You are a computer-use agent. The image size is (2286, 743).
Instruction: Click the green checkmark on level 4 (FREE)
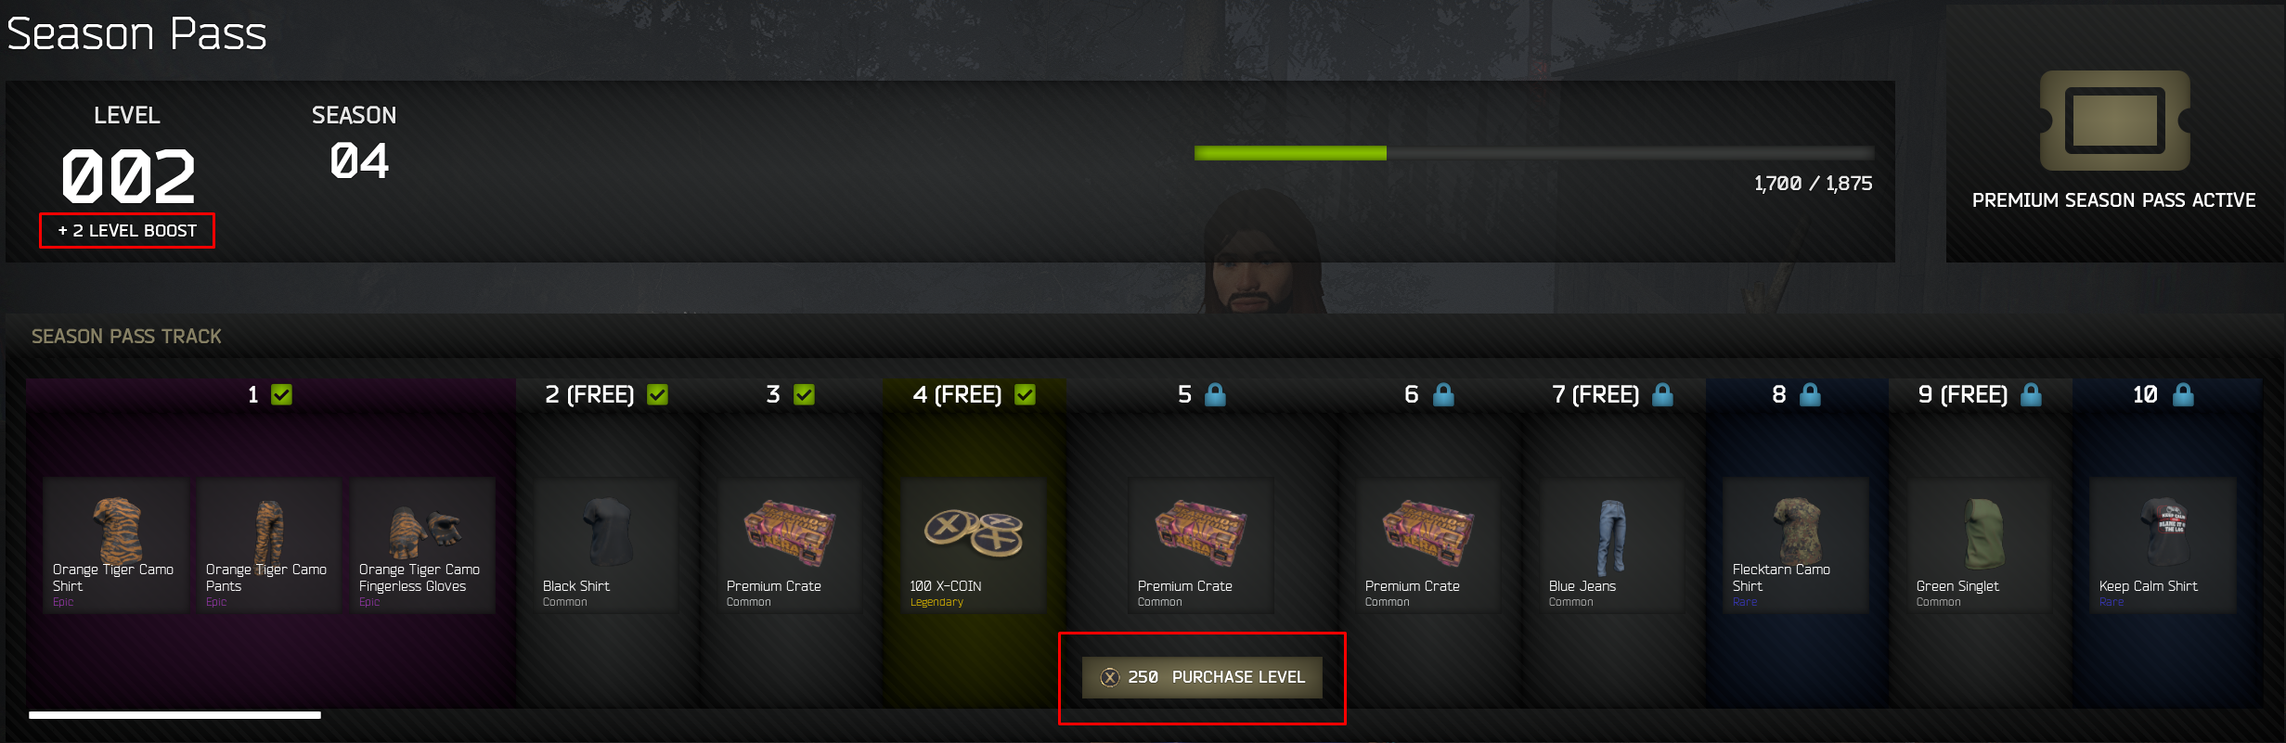point(1025,395)
